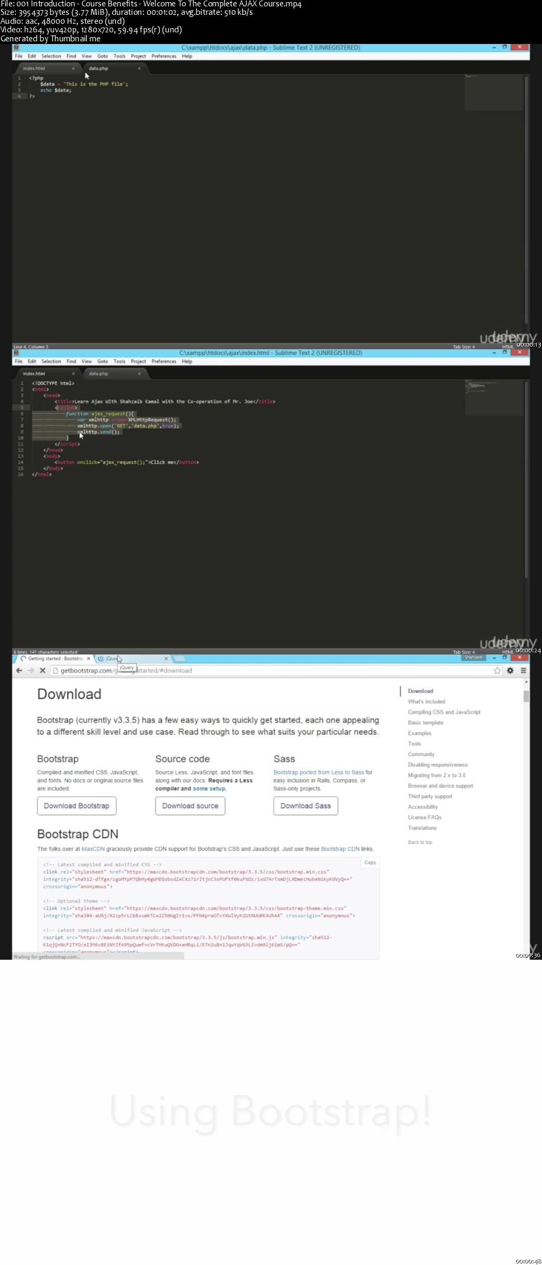Screen dimensions: 542x1265
Task: Open the MaxCDN link
Action: point(93,848)
